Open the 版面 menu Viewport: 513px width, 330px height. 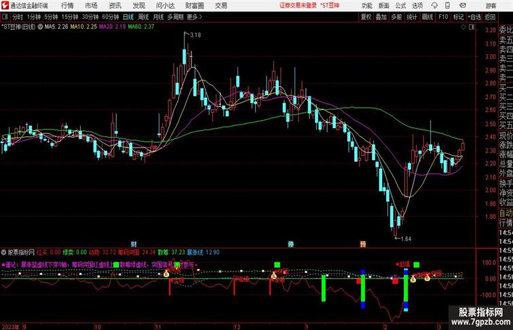(x=384, y=5)
